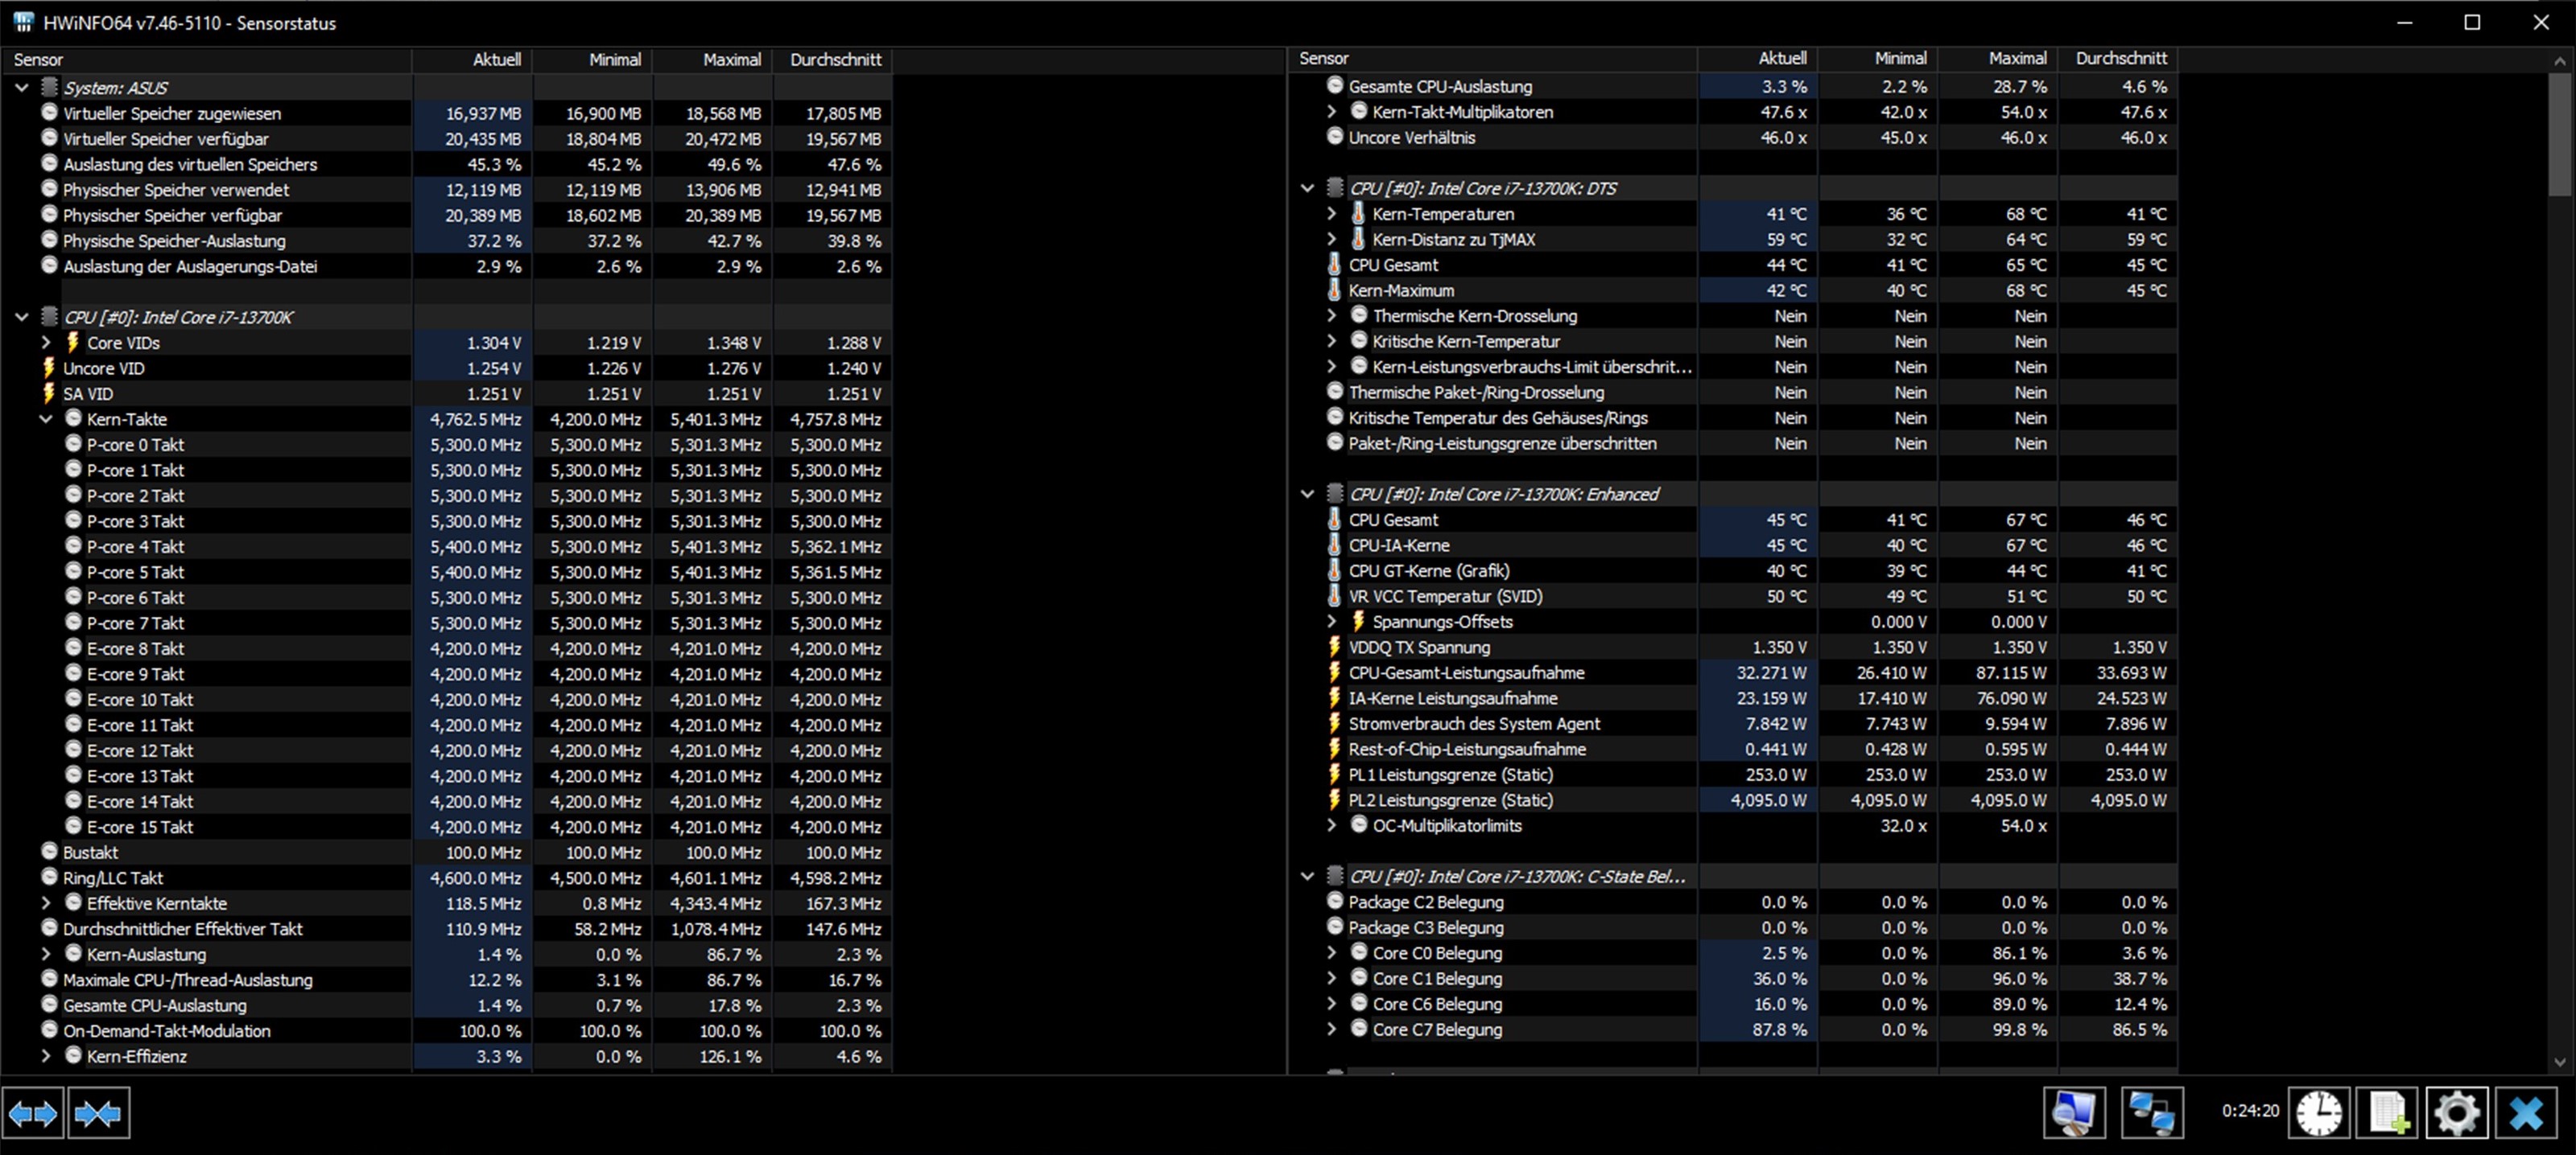Collapse the CPU [#0]: Intel Core i7-13700K group in the left panel
Screen dimensions: 2576x1155
tap(22, 317)
